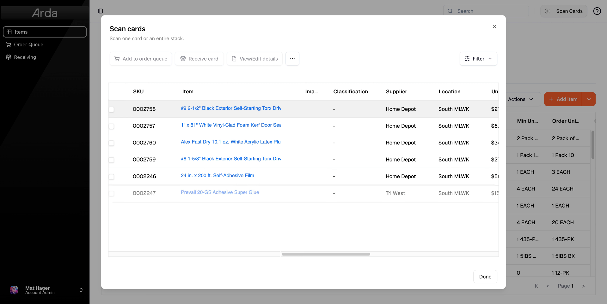Click the Add item button
607x304 pixels.
tap(563, 99)
